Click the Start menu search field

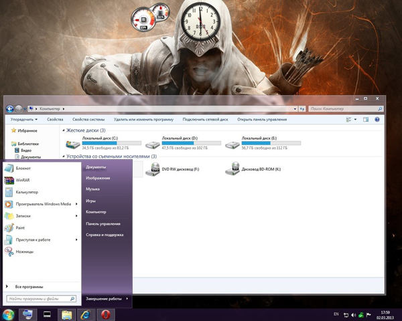point(42,299)
